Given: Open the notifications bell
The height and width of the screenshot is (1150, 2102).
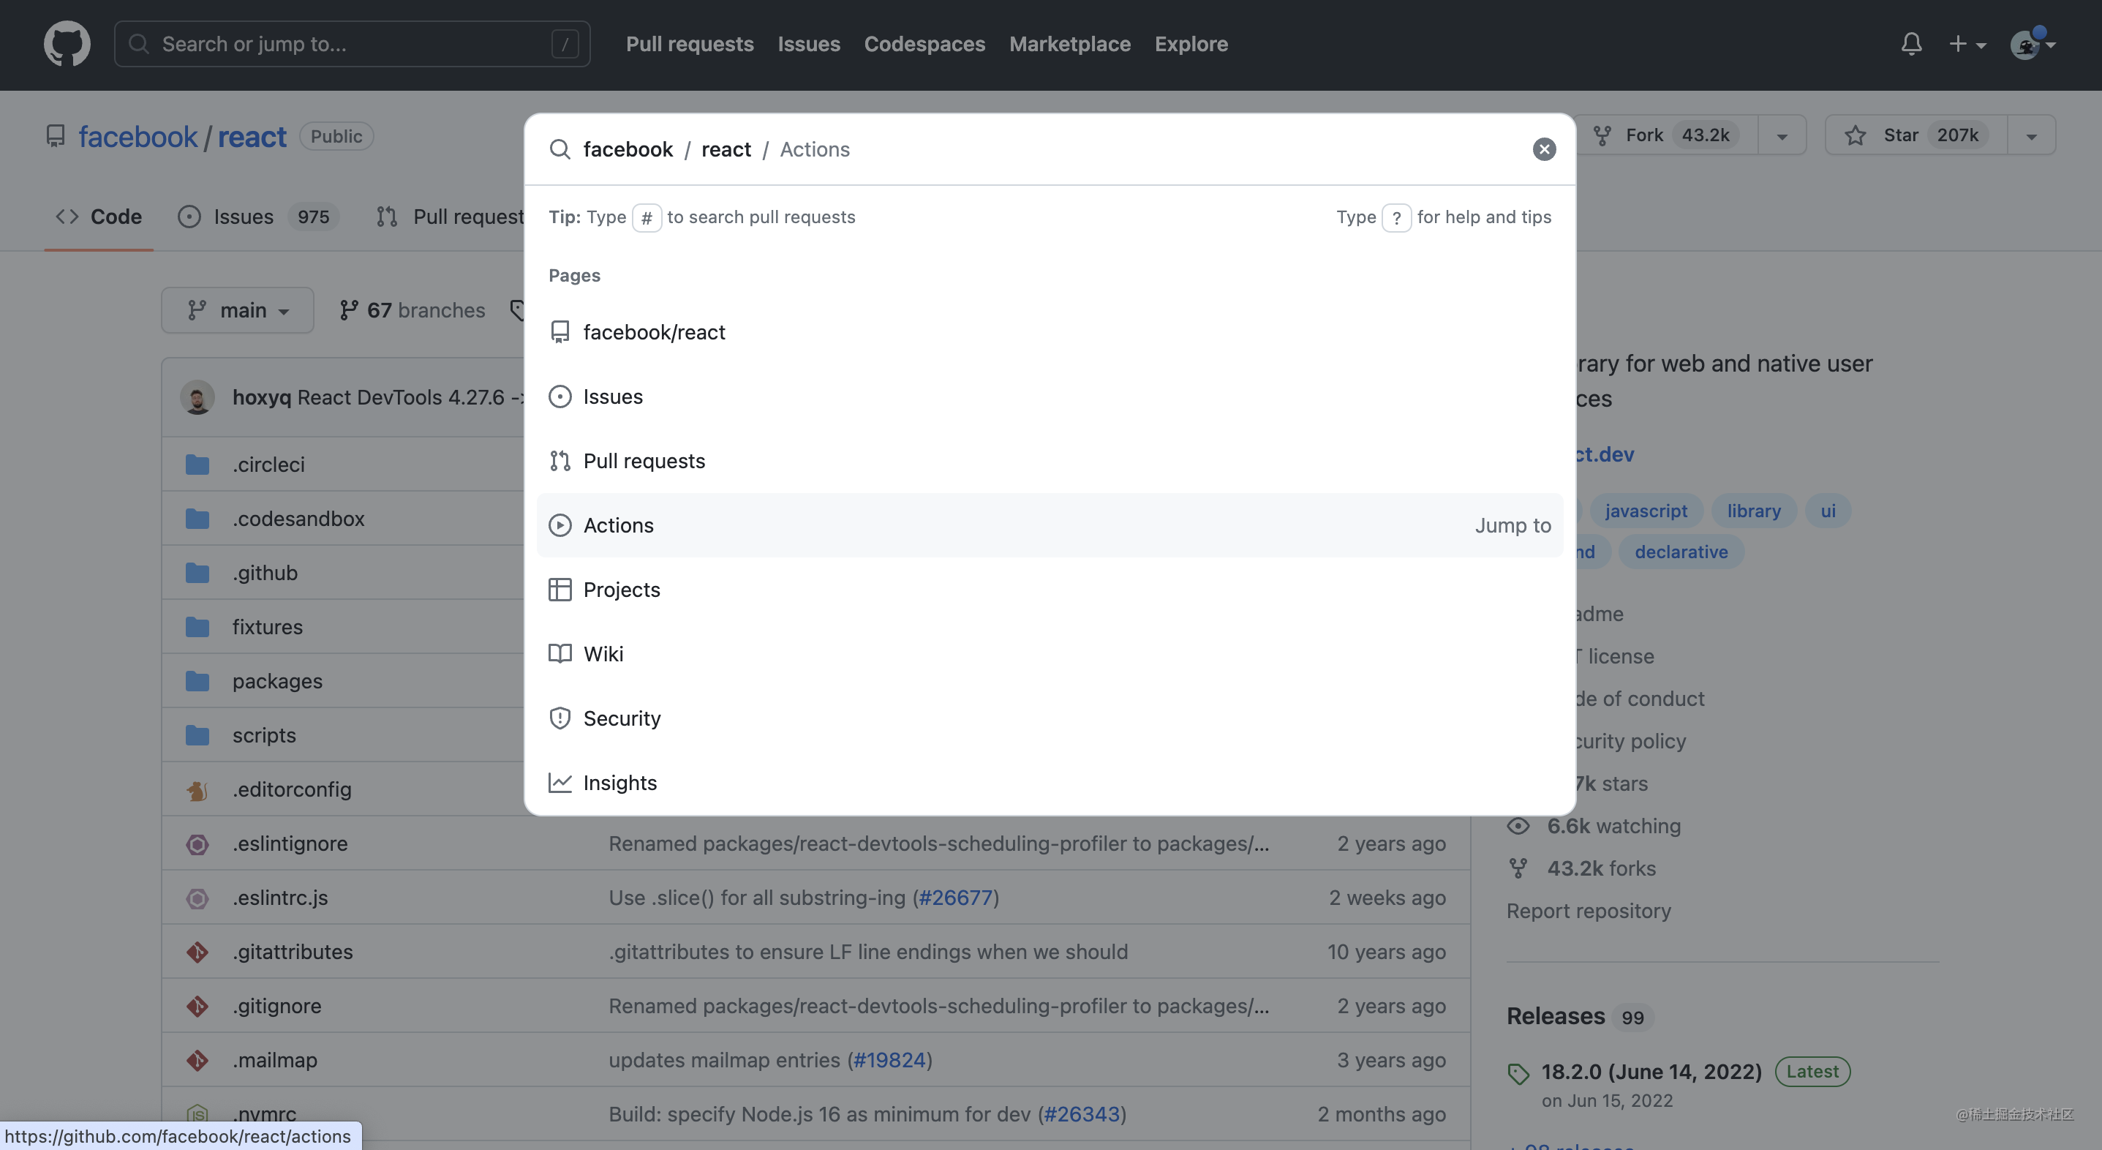Looking at the screenshot, I should (x=1911, y=43).
